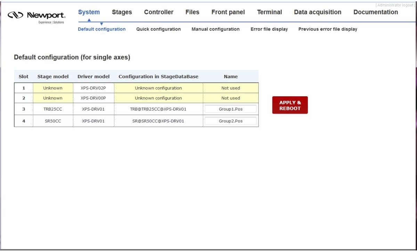Open the System menu tab
Screen dimensions: 417x252
89,12
